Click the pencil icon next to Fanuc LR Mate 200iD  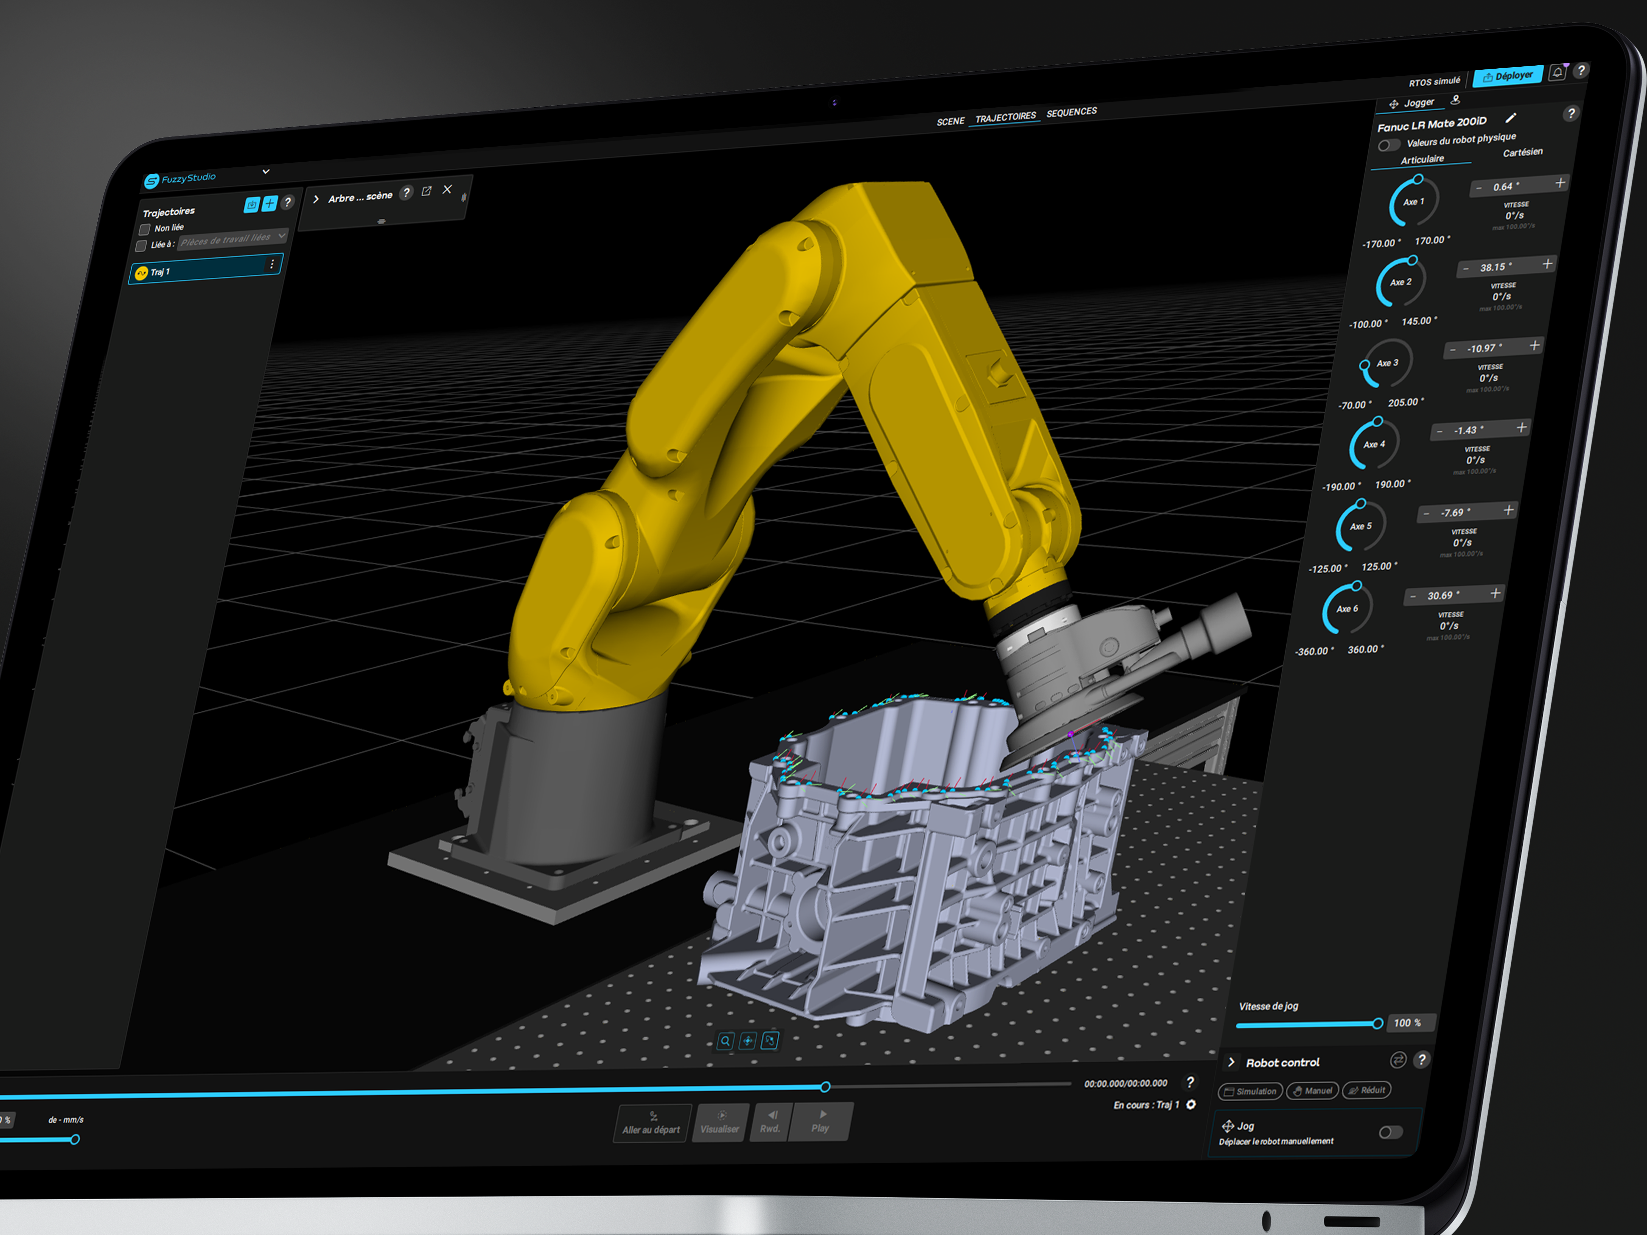point(1511,118)
